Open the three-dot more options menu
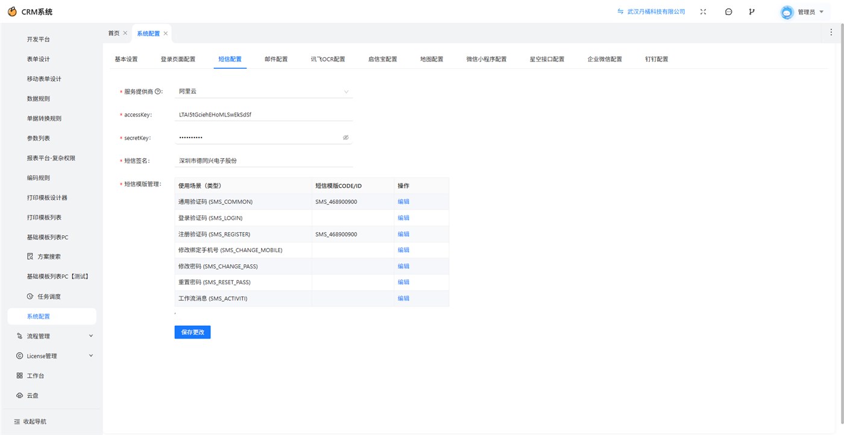This screenshot has width=844, height=435. pos(831,33)
